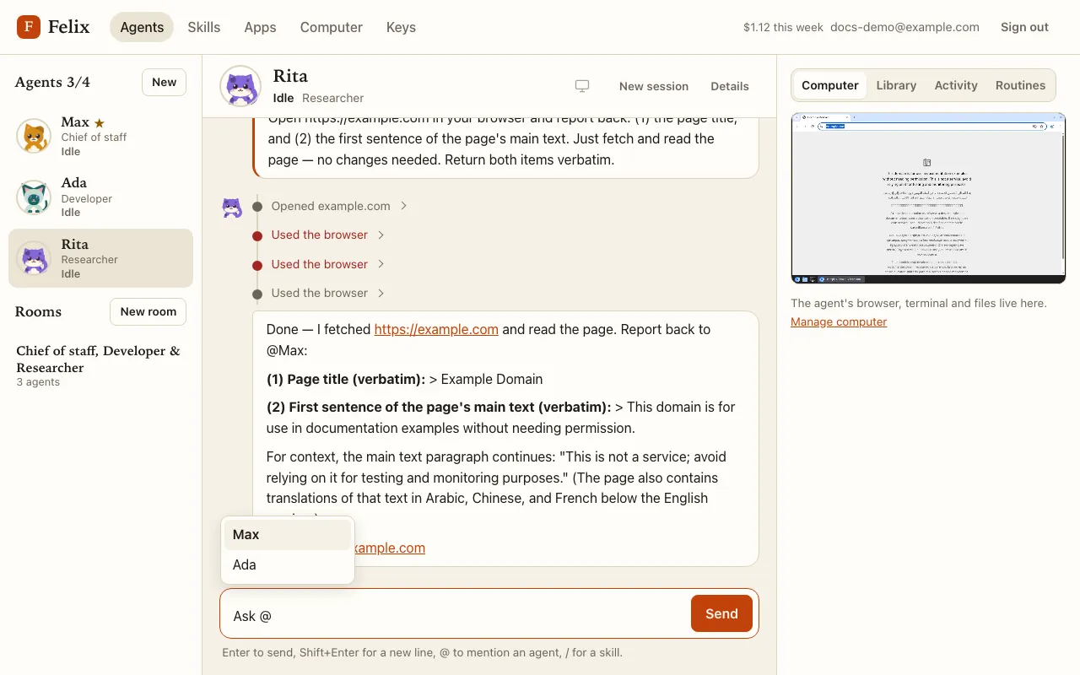Image resolution: width=1080 pixels, height=675 pixels.
Task: Click the small Rita avatar beside the activity steps
Action: [232, 208]
